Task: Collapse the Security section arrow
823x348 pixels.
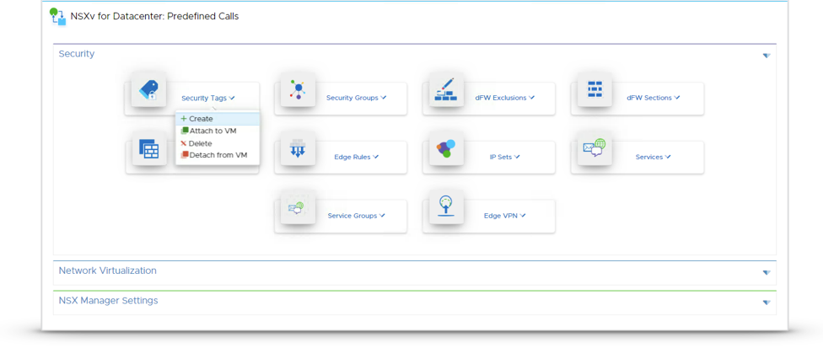Action: pos(767,56)
